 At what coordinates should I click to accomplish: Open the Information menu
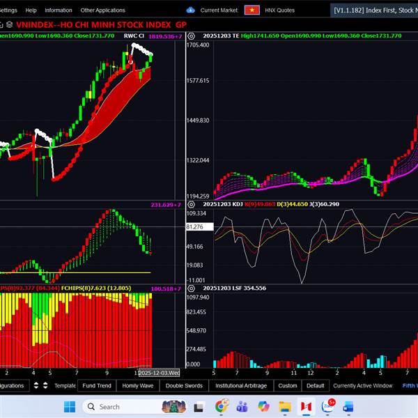coord(58,10)
